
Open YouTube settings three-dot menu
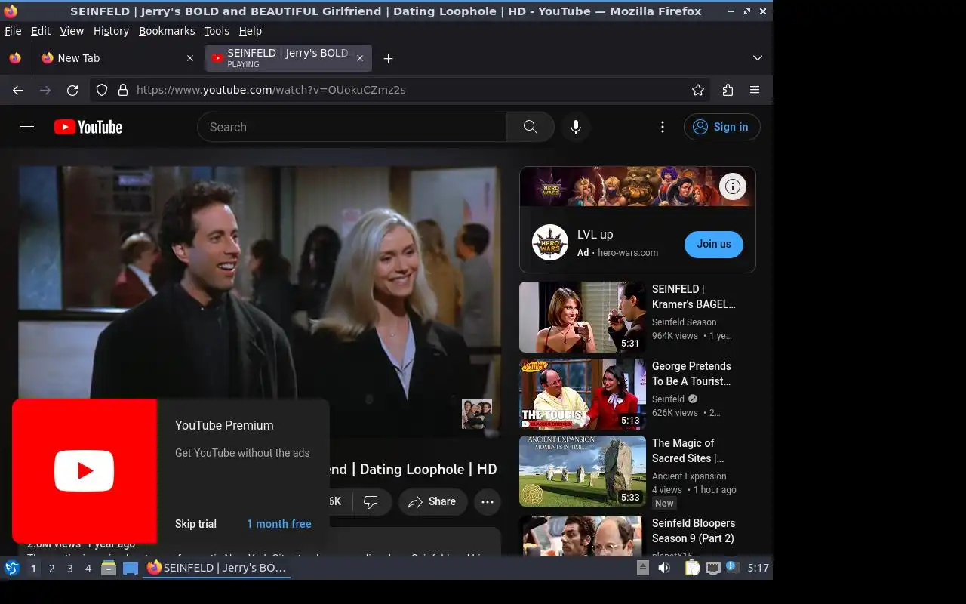663,127
